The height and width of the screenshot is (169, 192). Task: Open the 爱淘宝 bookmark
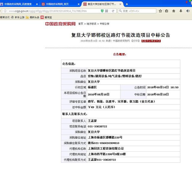[x=46, y=17]
